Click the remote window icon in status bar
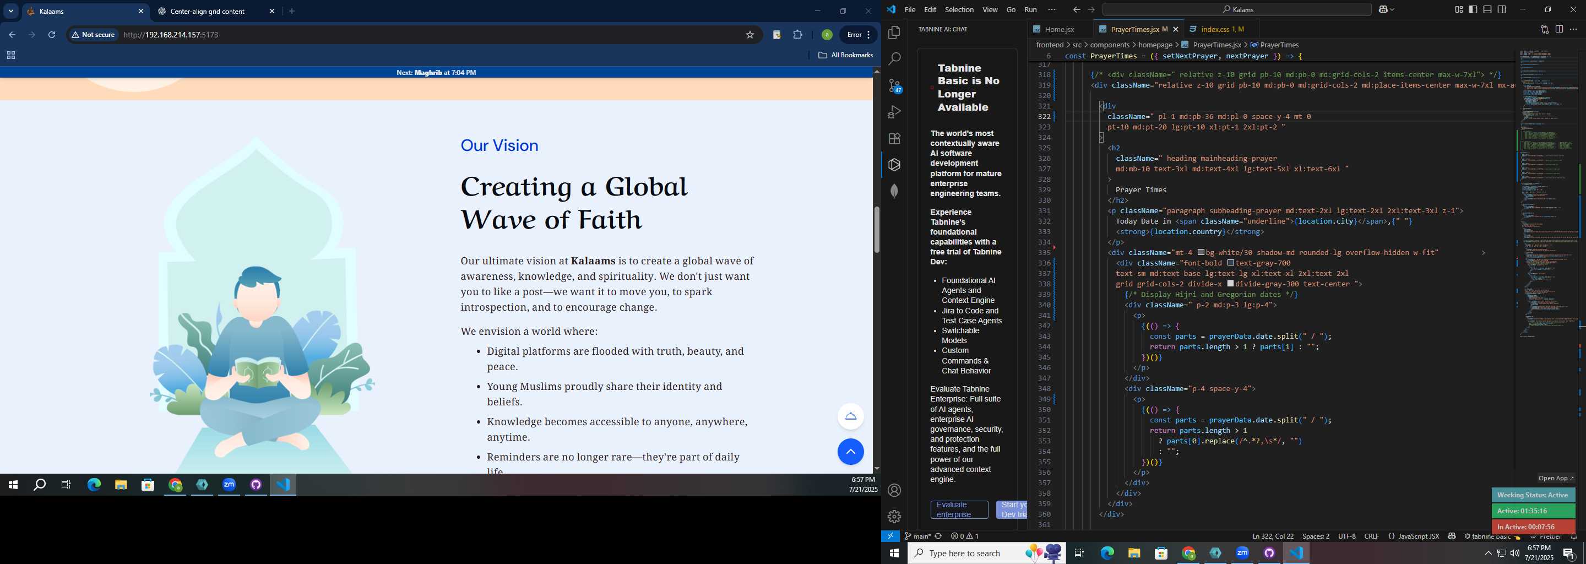Image resolution: width=1586 pixels, height=564 pixels. (x=890, y=536)
